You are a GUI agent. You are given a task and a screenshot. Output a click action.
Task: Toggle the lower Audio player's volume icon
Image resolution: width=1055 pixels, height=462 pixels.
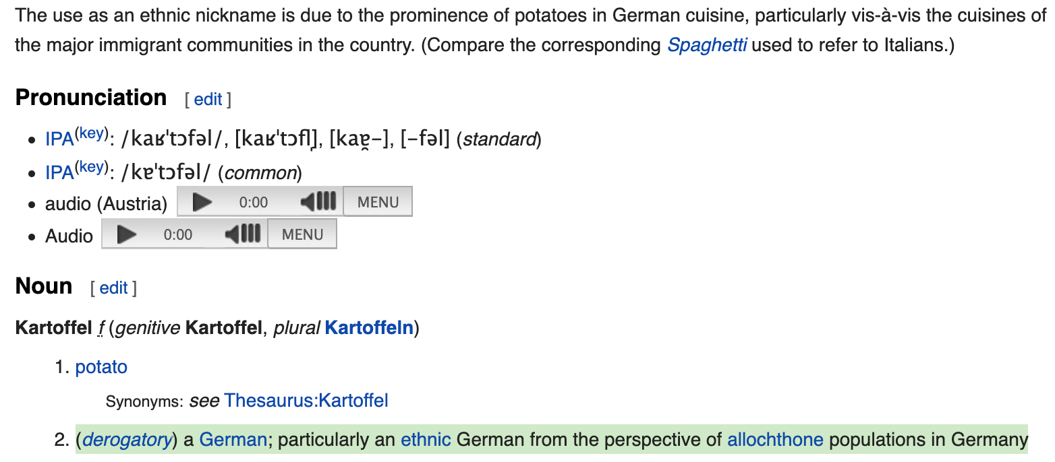pos(242,234)
